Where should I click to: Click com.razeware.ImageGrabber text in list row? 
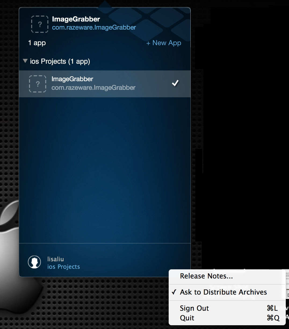pos(93,88)
